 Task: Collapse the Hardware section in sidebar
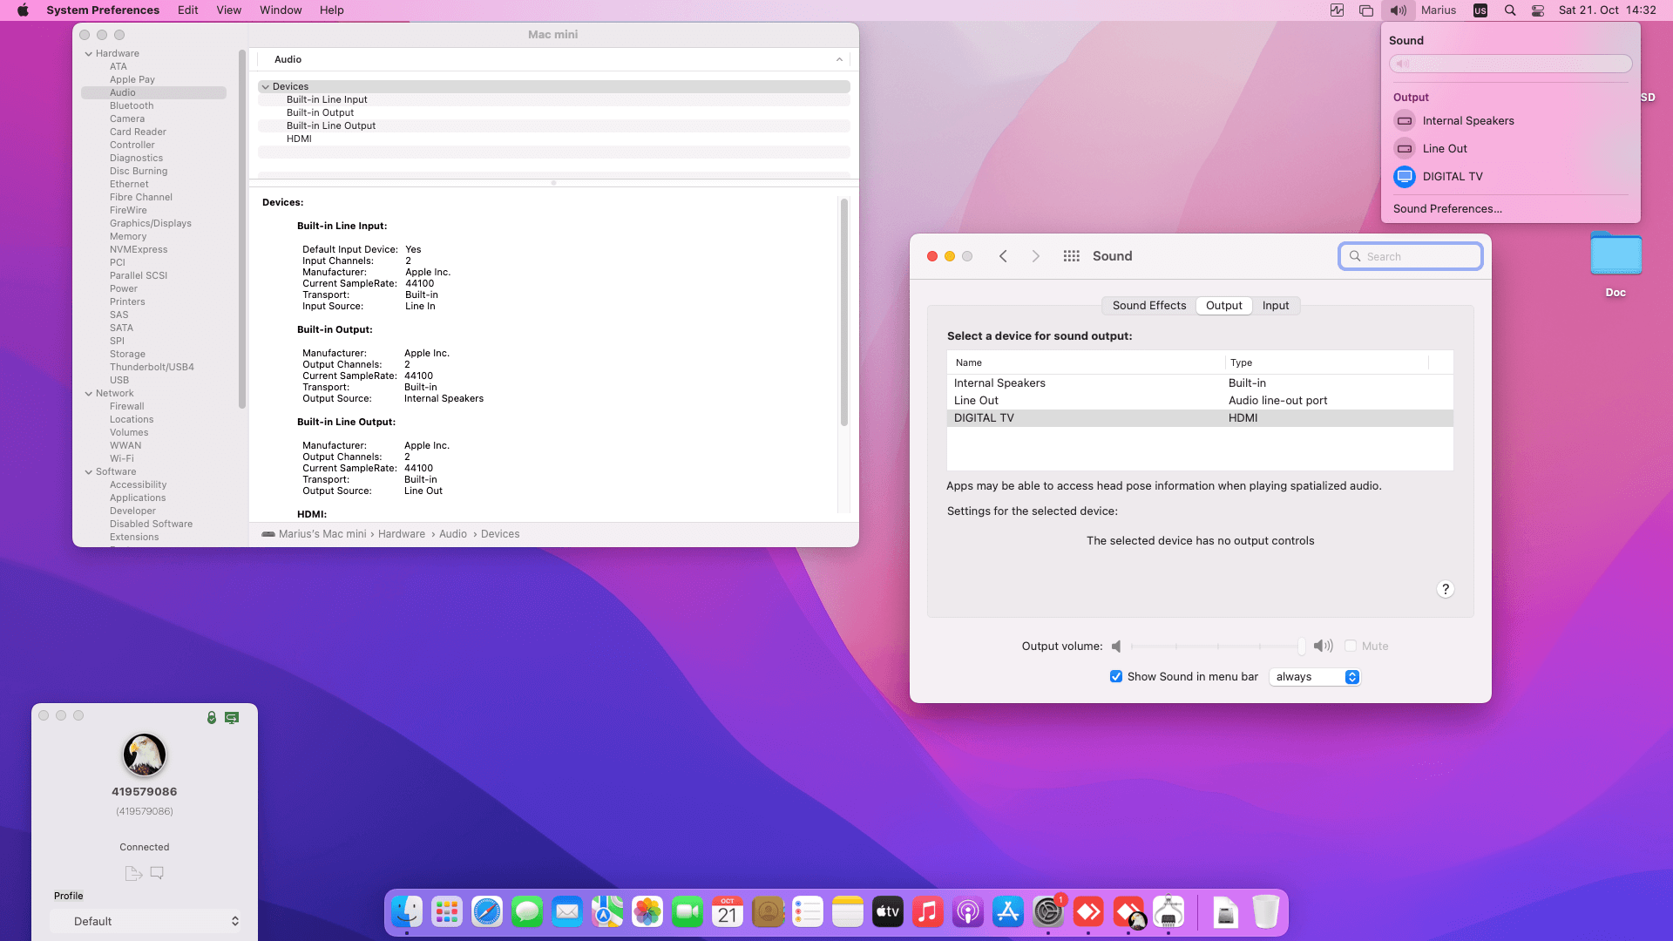(89, 54)
